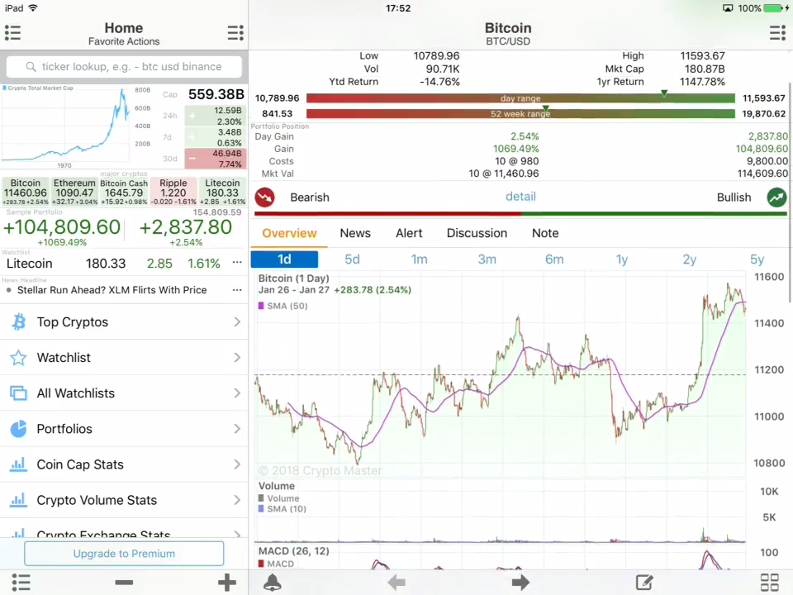Tap the Wi-Fi indicator in status bar

coord(33,8)
